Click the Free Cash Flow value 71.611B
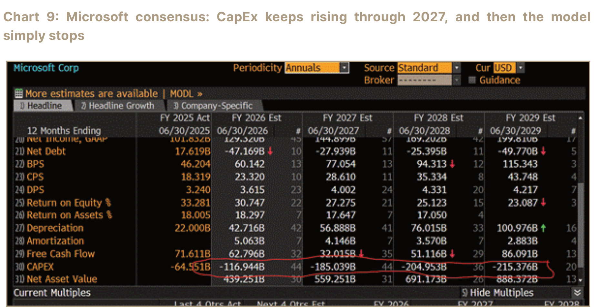 [193, 254]
